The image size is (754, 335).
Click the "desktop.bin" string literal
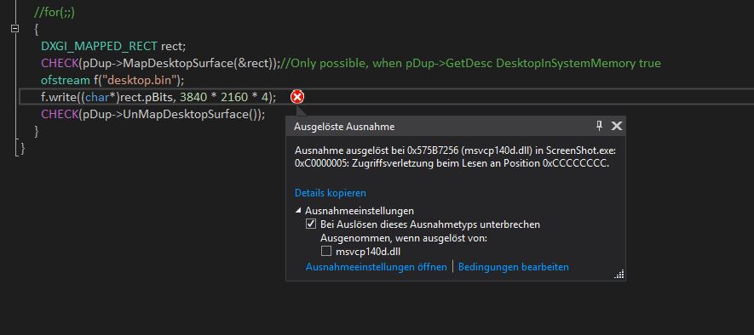[x=140, y=80]
